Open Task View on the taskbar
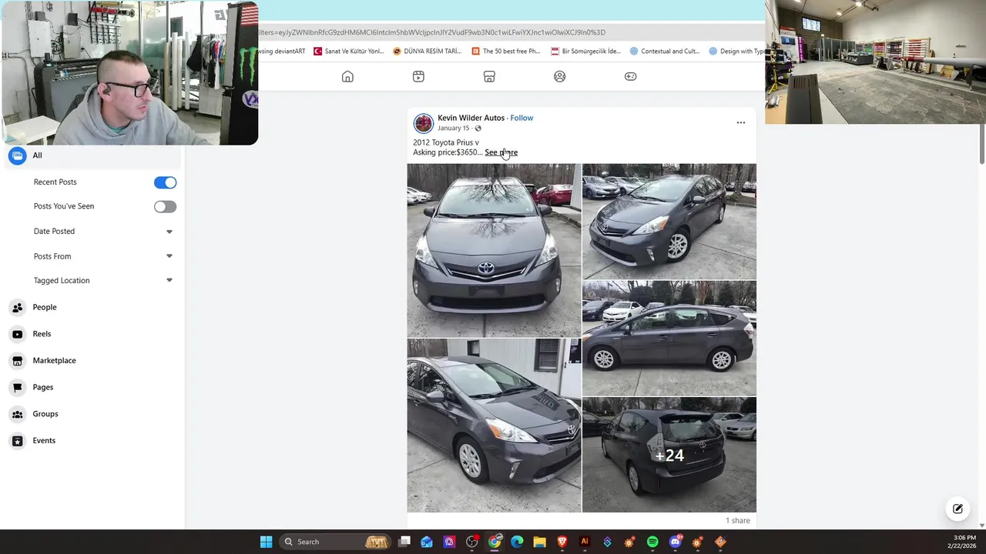This screenshot has width=986, height=554. [404, 542]
